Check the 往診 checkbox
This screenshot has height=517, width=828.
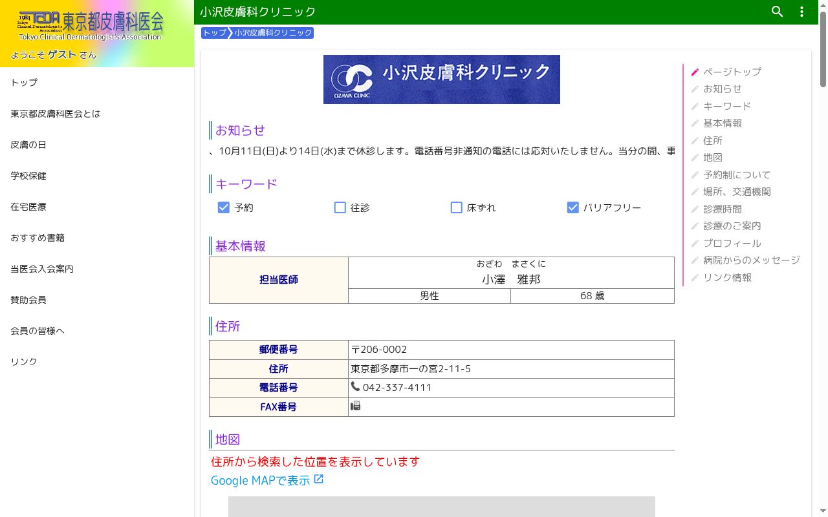(x=340, y=207)
